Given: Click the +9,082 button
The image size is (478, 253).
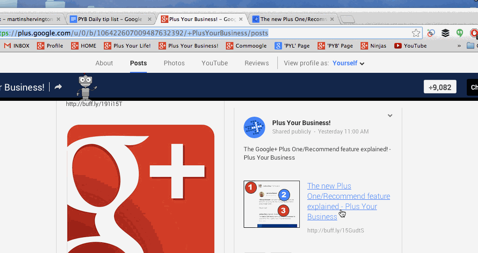Looking at the screenshot, I should [x=440, y=87].
